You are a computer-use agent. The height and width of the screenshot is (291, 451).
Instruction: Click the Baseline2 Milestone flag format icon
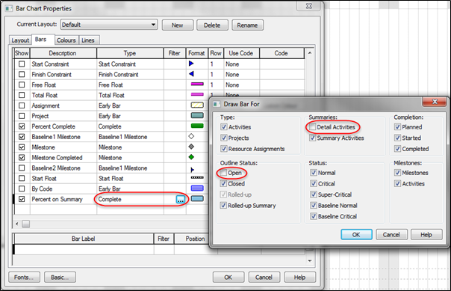[192, 169]
